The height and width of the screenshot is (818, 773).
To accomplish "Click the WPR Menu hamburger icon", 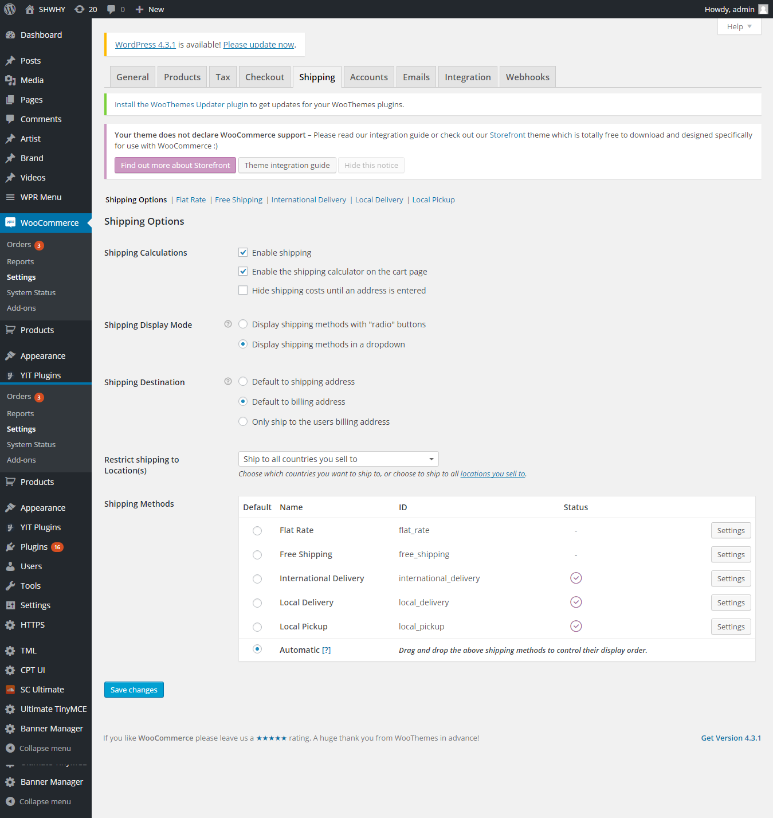I will (x=10, y=197).
